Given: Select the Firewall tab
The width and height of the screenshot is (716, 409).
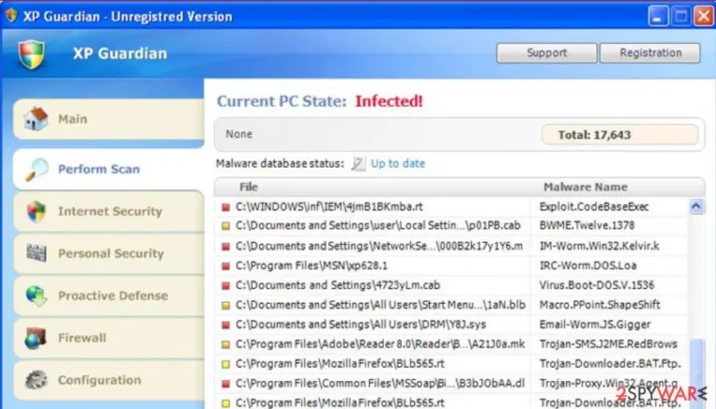Looking at the screenshot, I should pos(109,338).
